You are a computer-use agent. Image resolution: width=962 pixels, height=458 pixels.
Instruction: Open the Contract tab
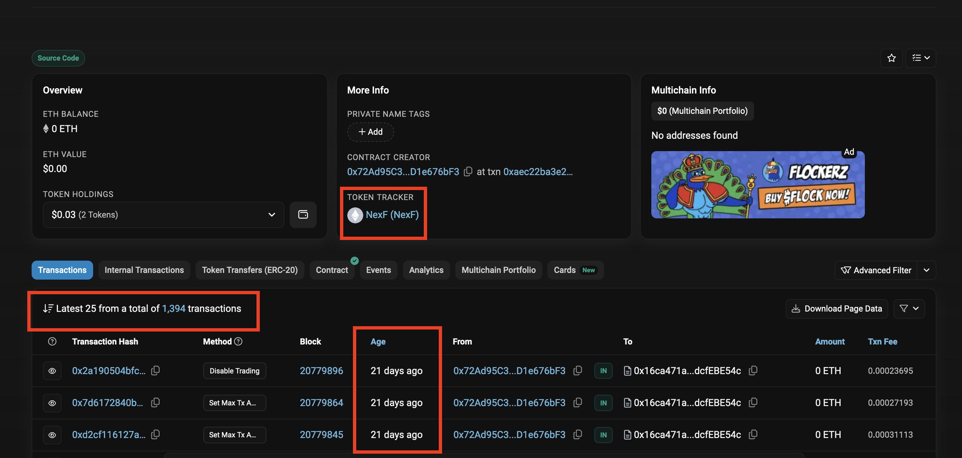tap(332, 270)
